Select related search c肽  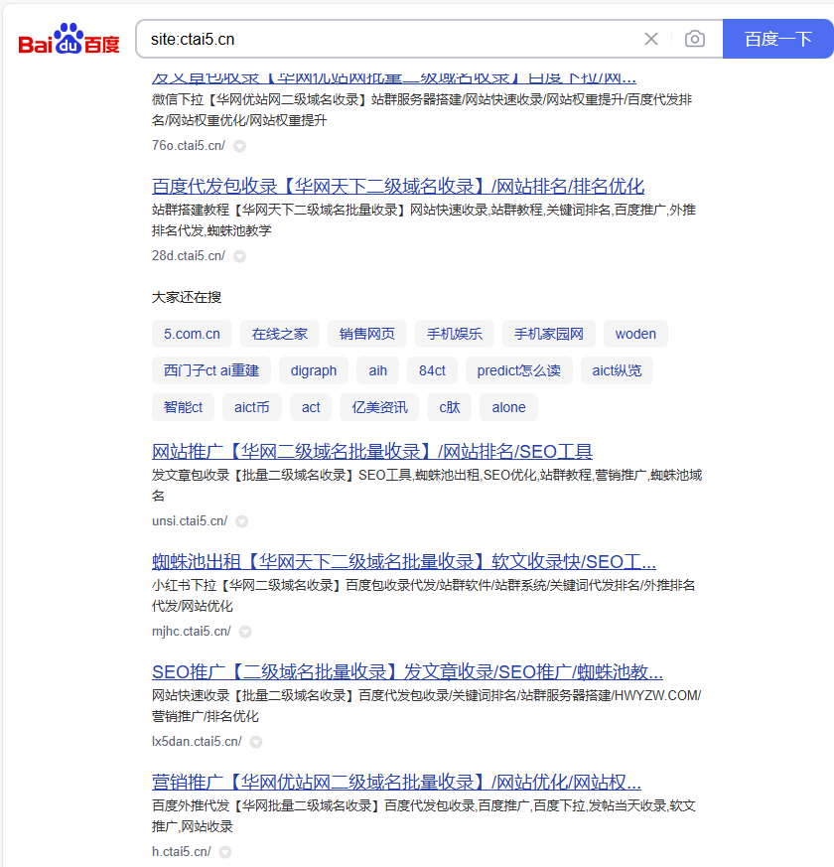[x=450, y=407]
